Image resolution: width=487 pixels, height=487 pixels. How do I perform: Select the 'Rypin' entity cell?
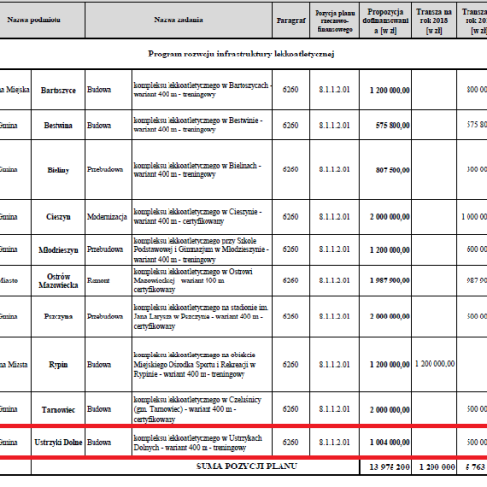click(58, 364)
